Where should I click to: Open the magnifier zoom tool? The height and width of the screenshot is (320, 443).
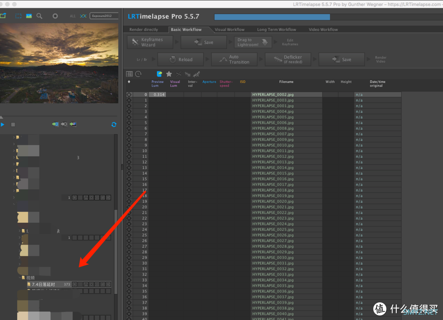39,16
